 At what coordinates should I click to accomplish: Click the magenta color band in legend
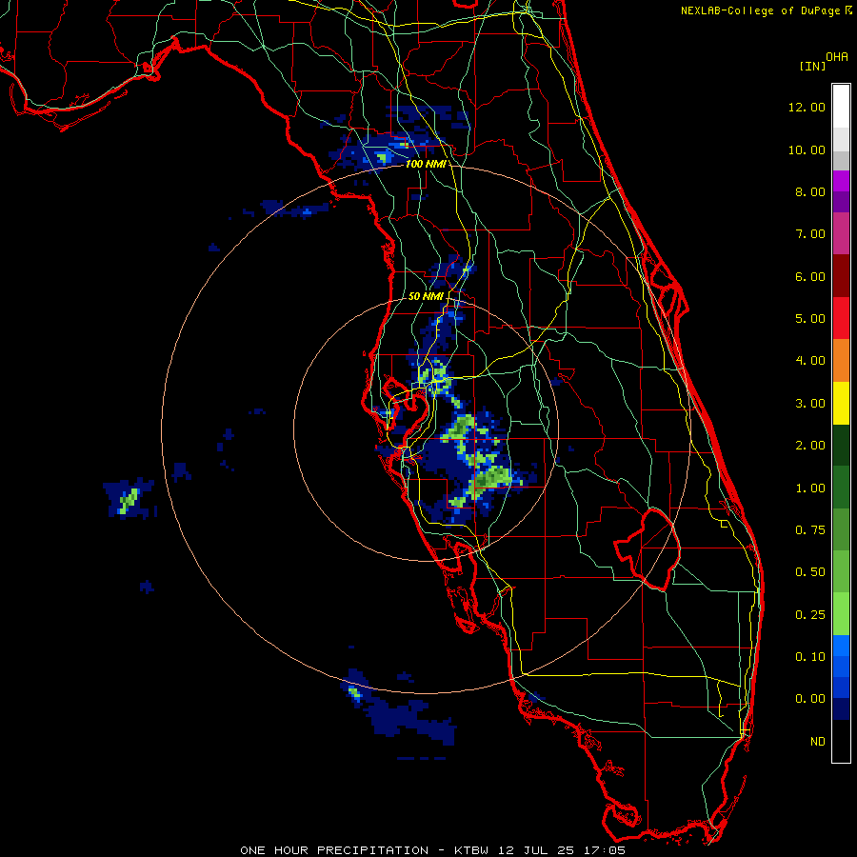pos(841,234)
